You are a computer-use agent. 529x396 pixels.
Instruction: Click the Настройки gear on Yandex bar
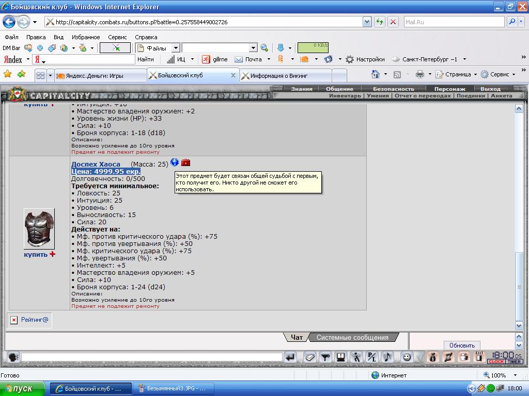point(350,59)
